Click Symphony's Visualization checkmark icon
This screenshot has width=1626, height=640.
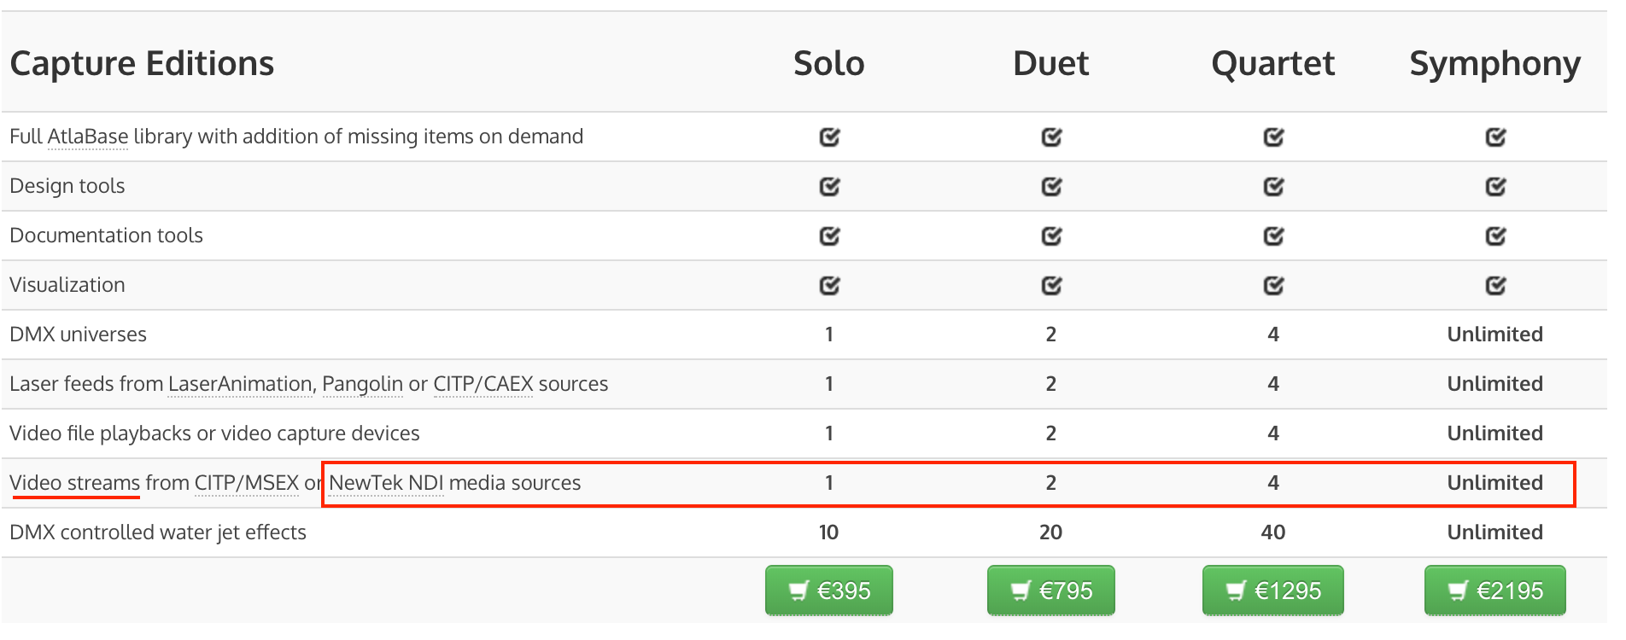pos(1495,286)
